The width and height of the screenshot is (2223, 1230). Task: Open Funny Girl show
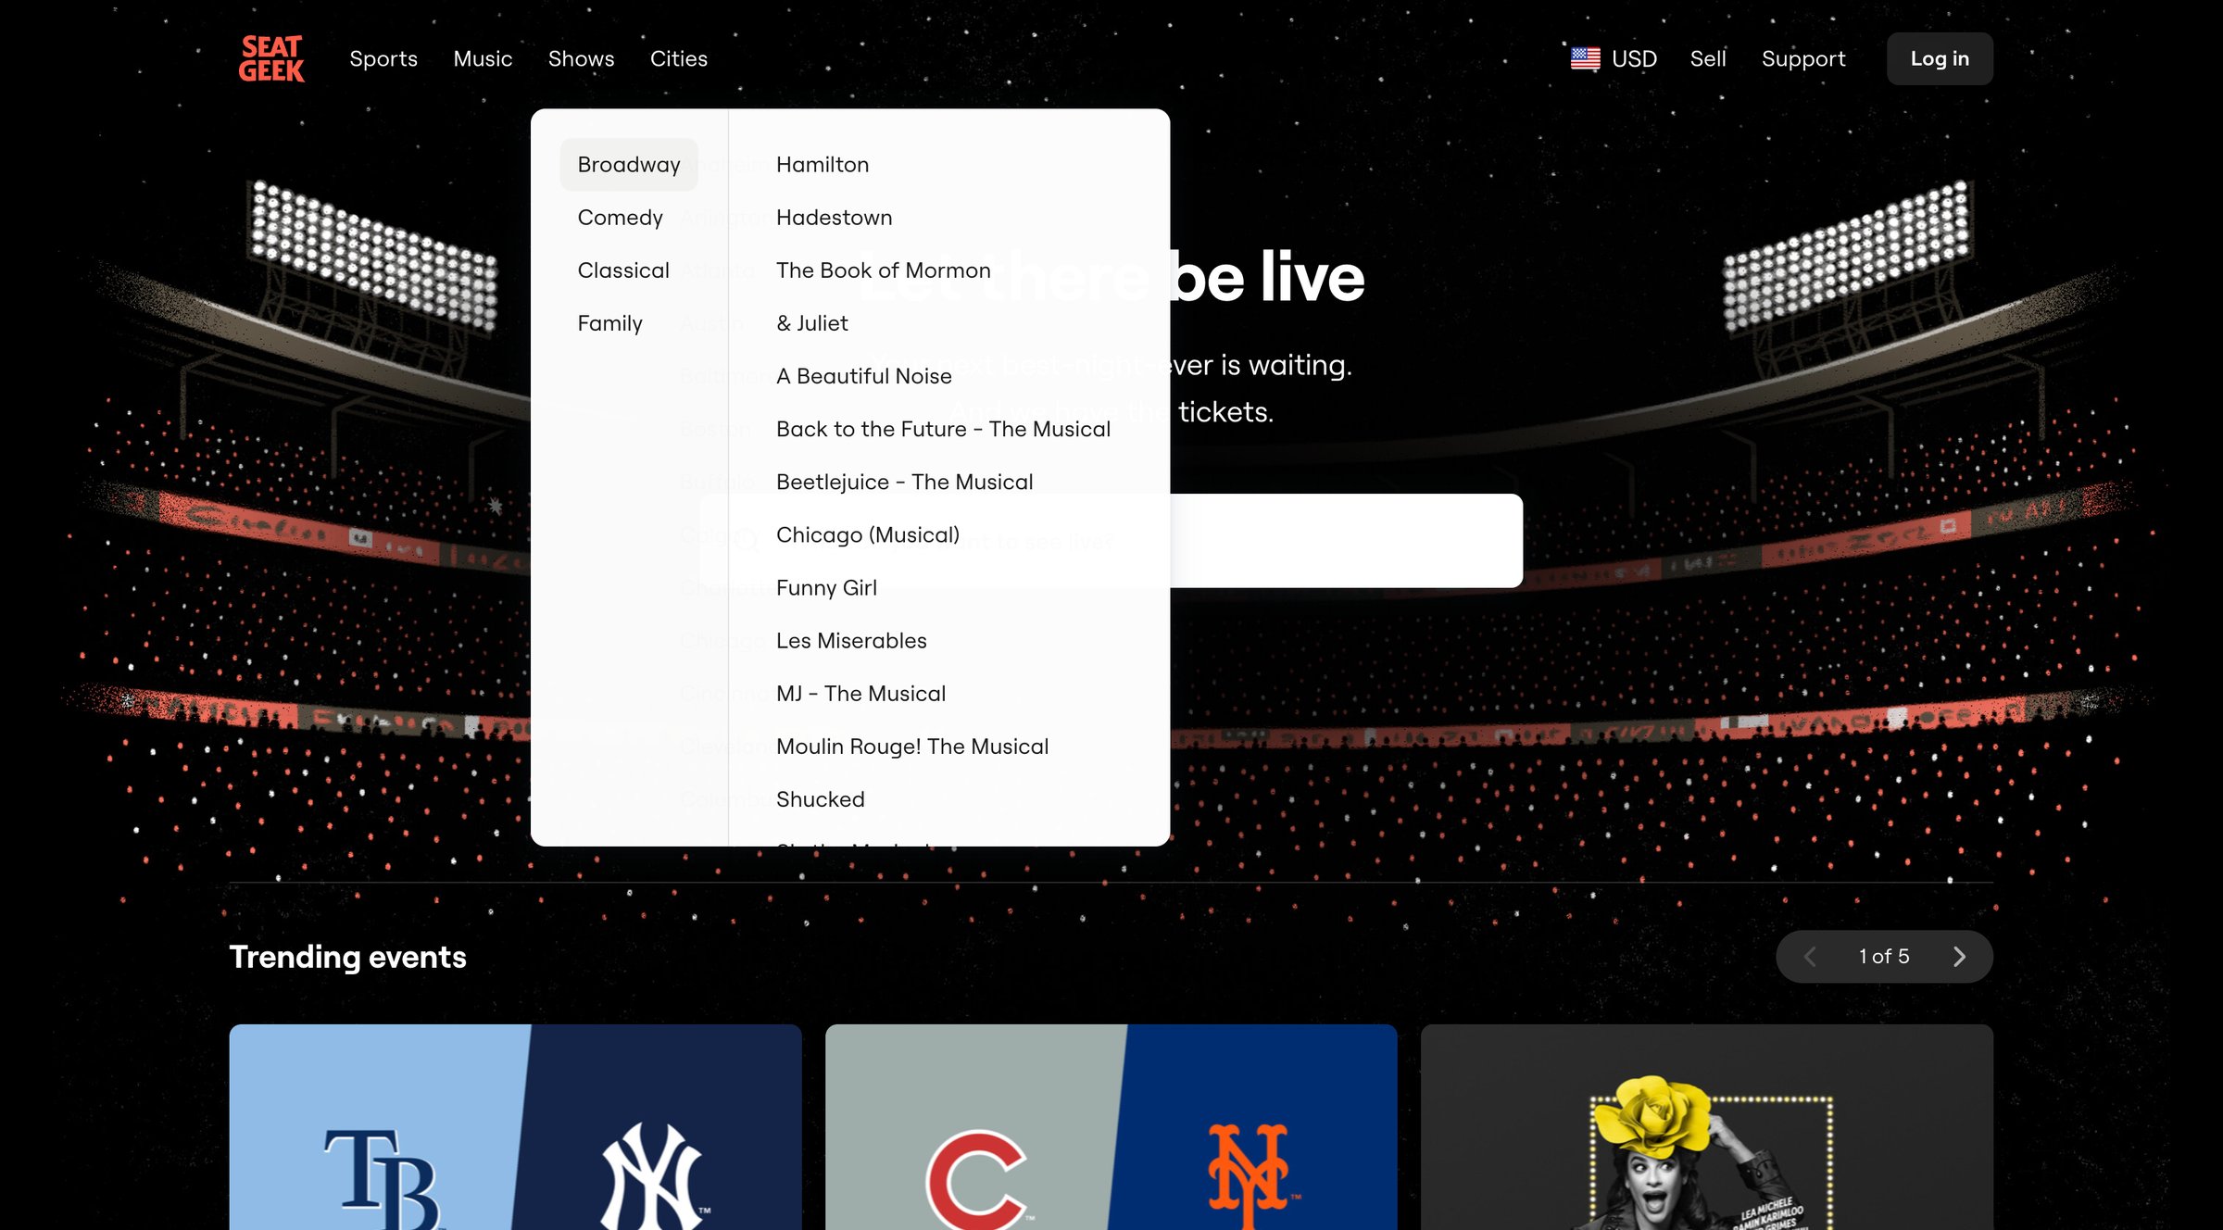coord(826,587)
